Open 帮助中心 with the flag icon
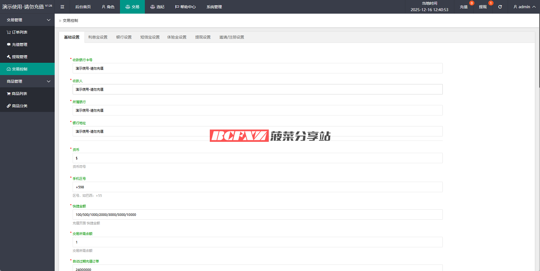 185,7
